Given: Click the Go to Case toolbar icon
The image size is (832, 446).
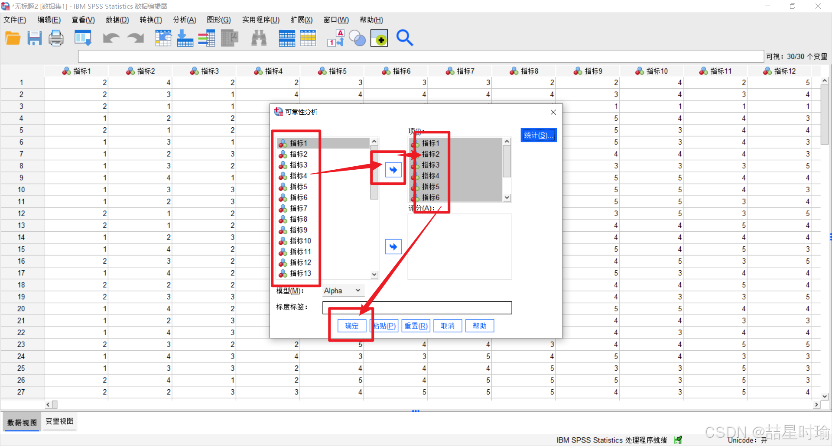Looking at the screenshot, I should (163, 38).
